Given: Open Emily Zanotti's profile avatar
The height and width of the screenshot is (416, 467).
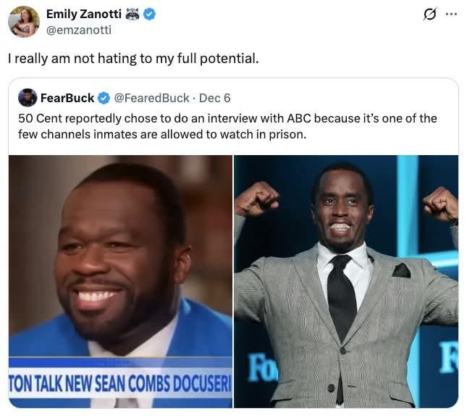Looking at the screenshot, I should [23, 22].
